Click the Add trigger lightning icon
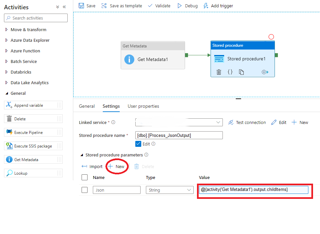Viewport: 320px width, 234px height. (206, 6)
